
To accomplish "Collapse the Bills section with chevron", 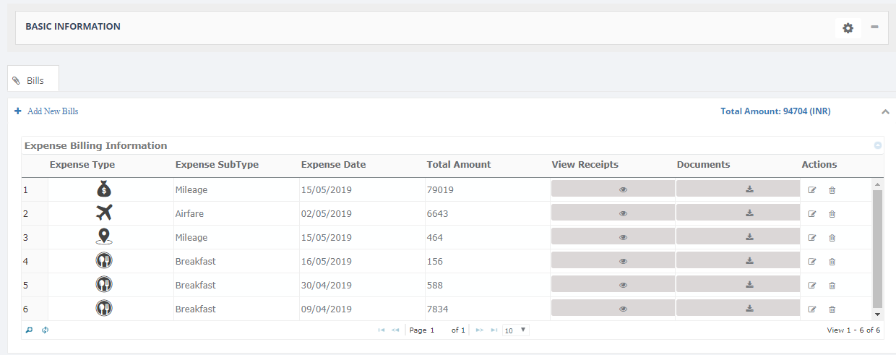I will pos(884,111).
